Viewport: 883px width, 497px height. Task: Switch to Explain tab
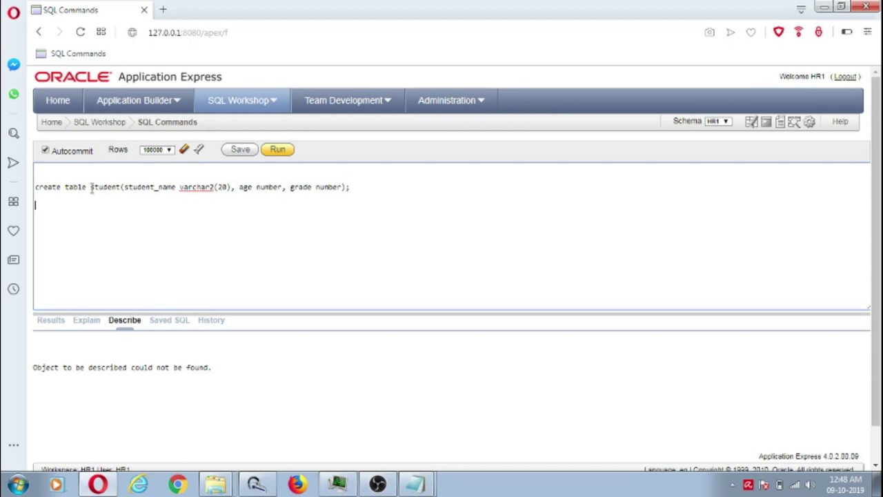(86, 320)
